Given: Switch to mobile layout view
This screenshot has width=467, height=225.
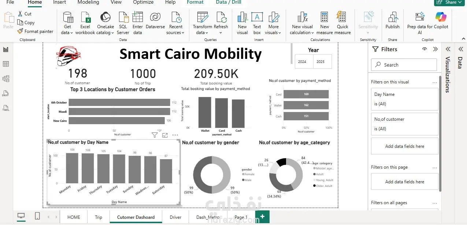Looking at the screenshot, I should coord(37,216).
